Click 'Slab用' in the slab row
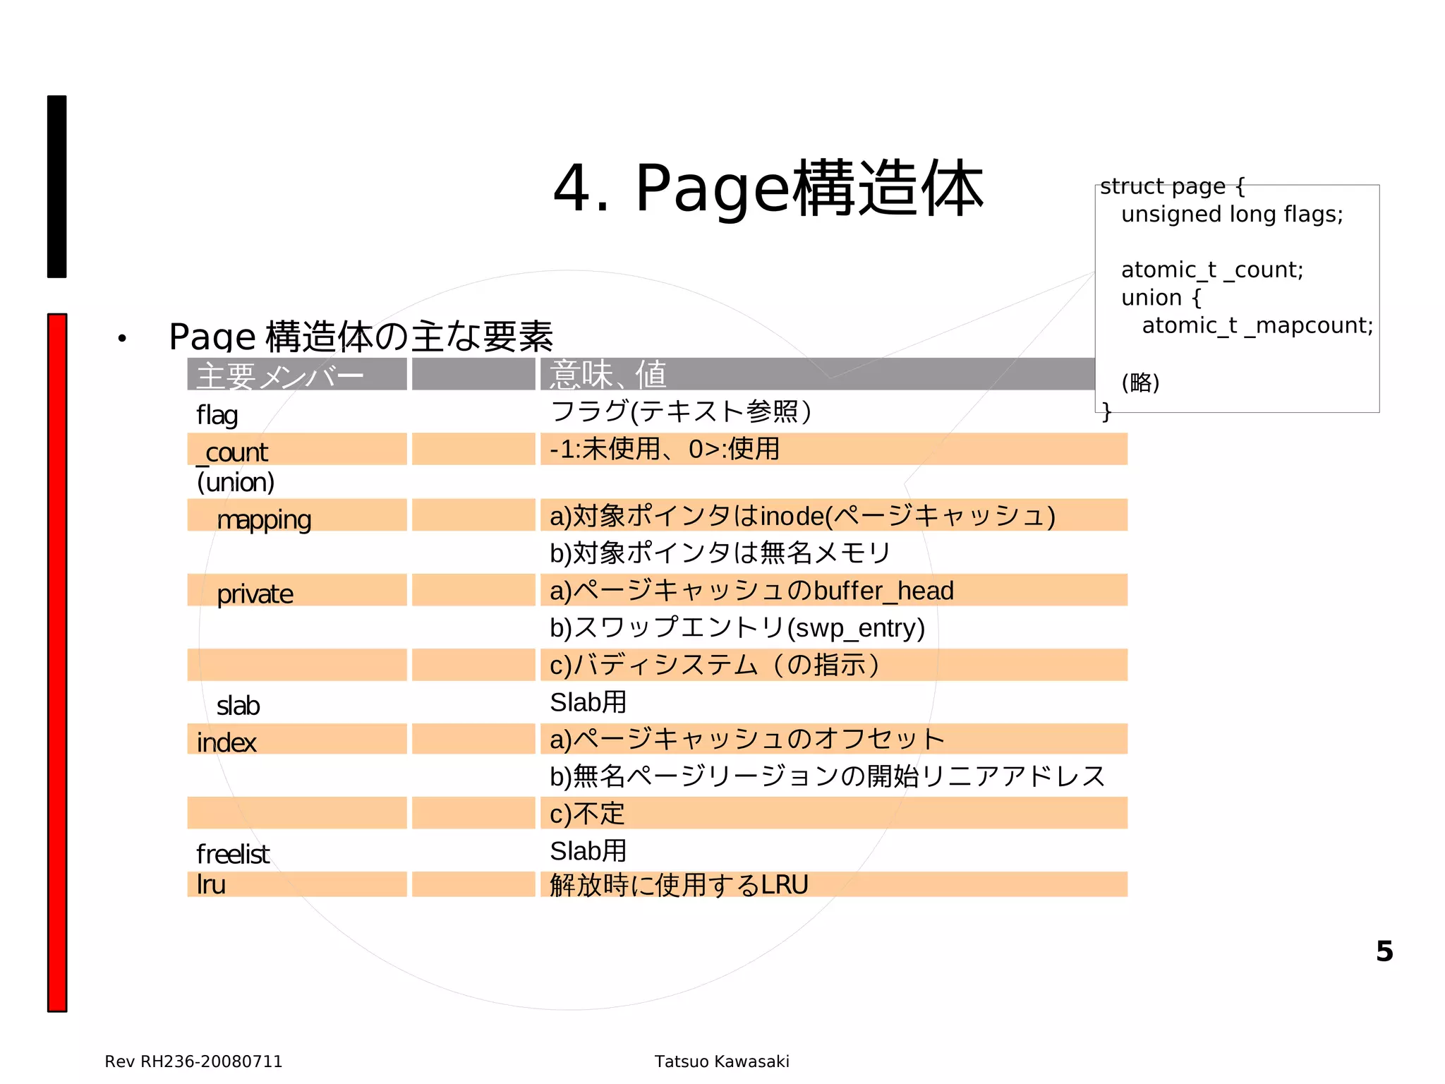The width and height of the screenshot is (1445, 1084). [x=588, y=702]
